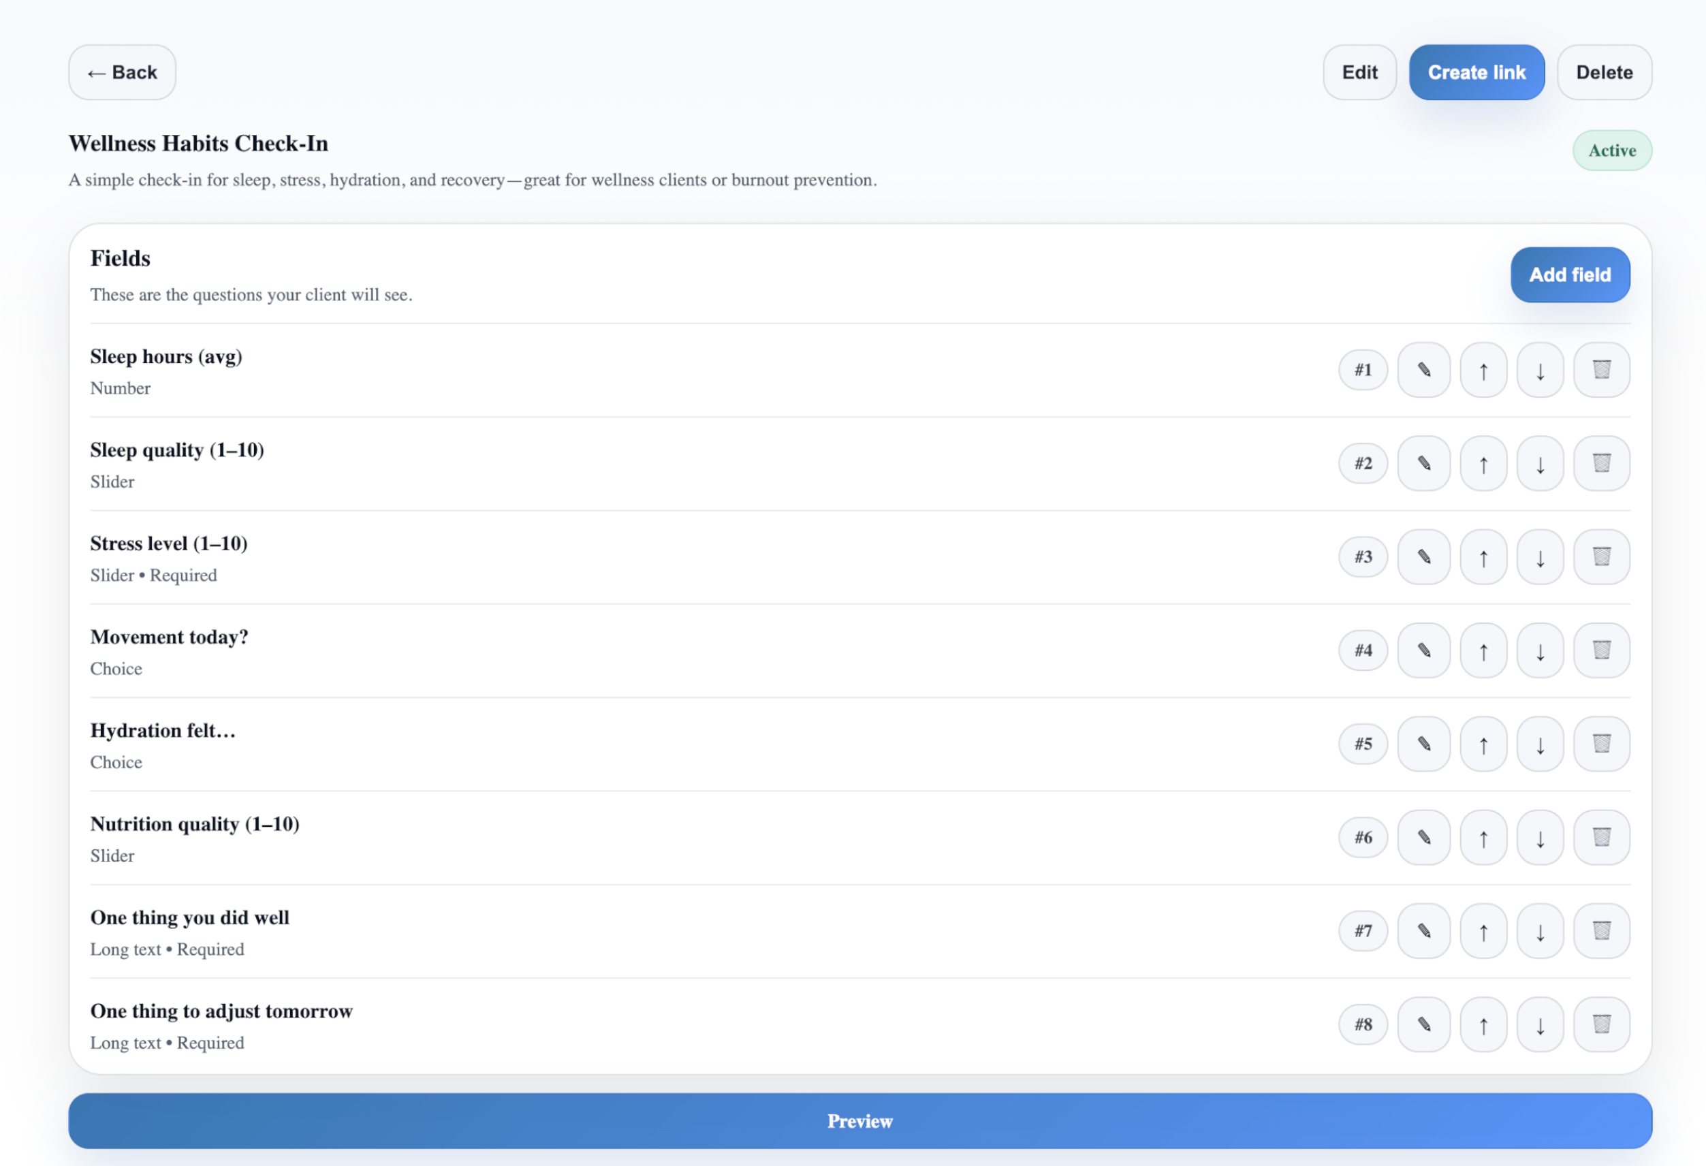
Task: Open the pencil editor for Hydration felt
Action: 1423,744
